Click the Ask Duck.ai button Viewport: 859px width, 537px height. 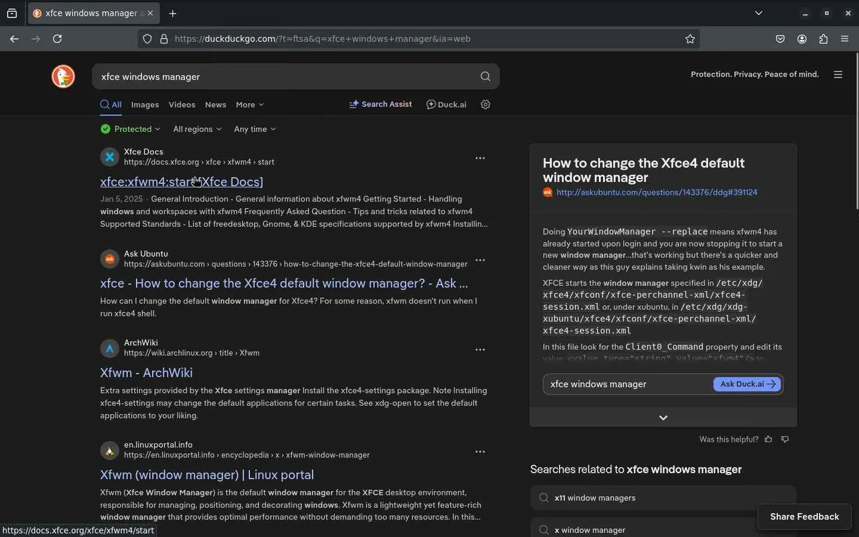click(x=747, y=384)
